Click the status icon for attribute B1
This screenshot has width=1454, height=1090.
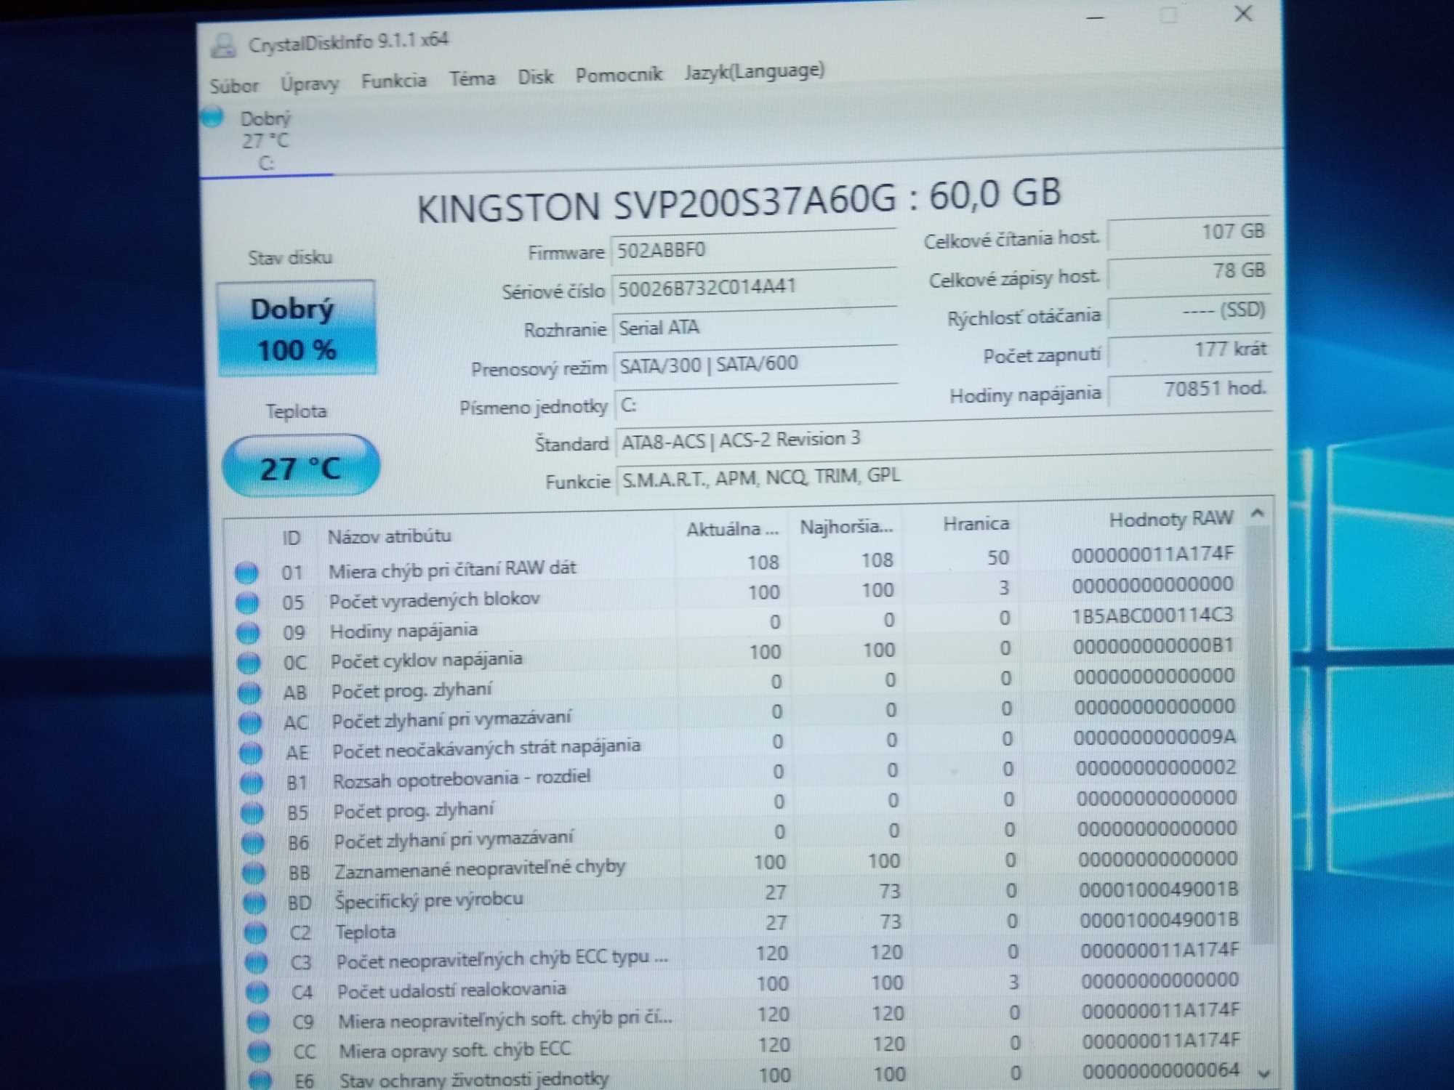(252, 783)
